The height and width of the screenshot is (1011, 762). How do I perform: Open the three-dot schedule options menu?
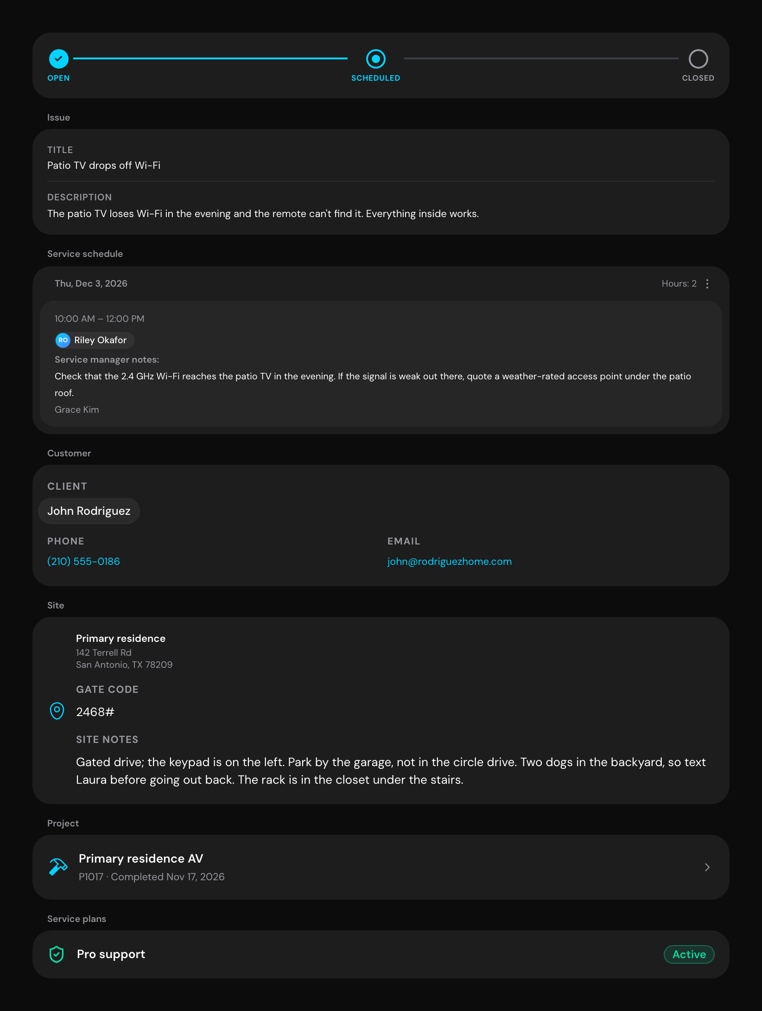(707, 284)
